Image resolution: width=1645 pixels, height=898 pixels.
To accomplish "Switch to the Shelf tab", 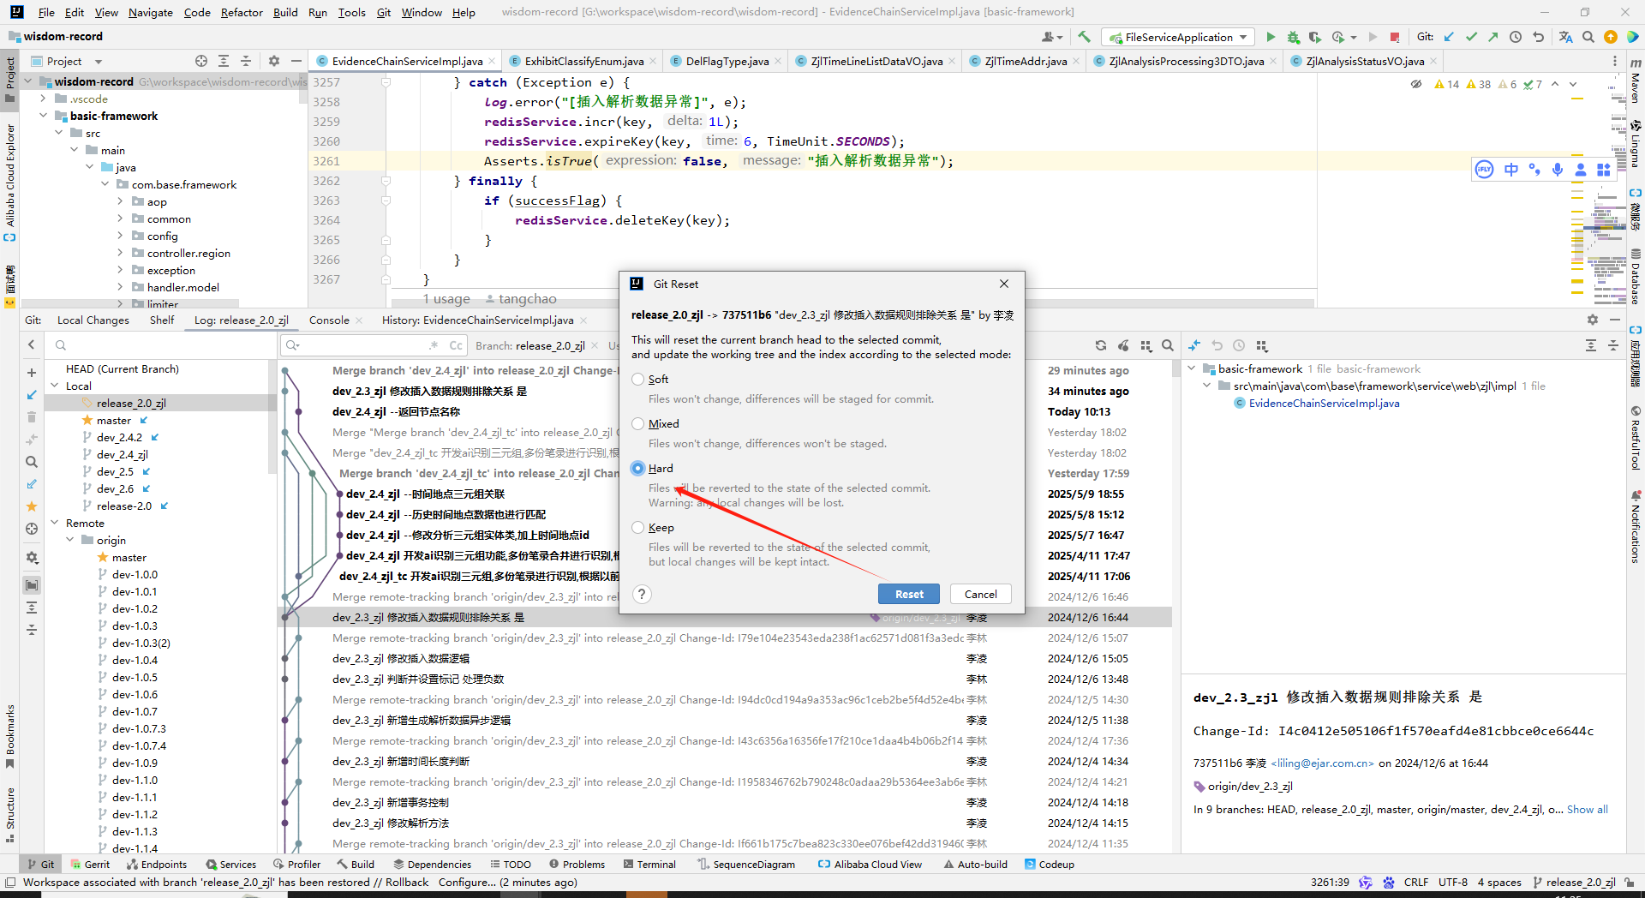I will click(162, 320).
